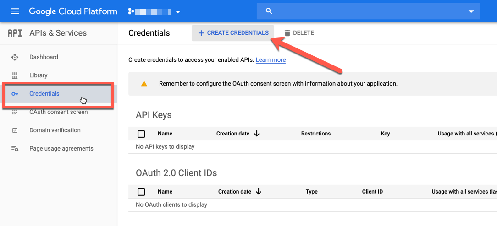Sort API Keys by Creation date

(233, 134)
